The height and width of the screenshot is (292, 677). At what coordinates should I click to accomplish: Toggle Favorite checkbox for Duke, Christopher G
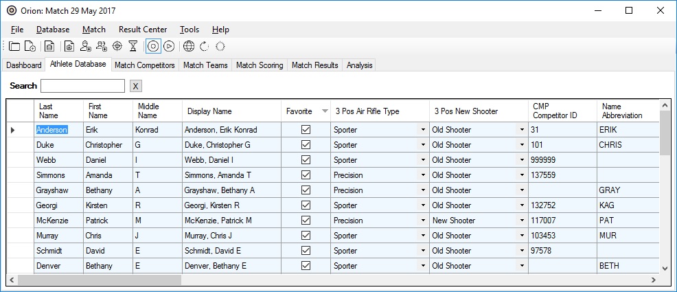tap(306, 145)
